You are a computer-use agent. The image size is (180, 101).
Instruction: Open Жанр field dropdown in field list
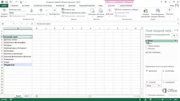click(x=175, y=41)
